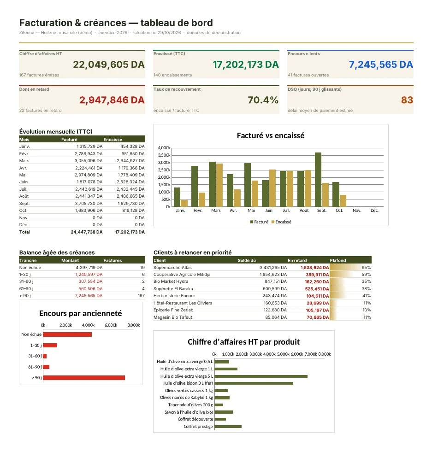Select the overdue amount "1,538,624 DA"

[x=314, y=268]
